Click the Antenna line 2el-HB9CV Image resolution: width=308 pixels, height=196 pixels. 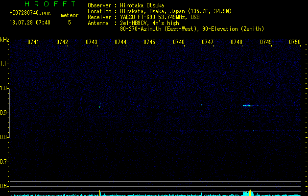click(149, 23)
